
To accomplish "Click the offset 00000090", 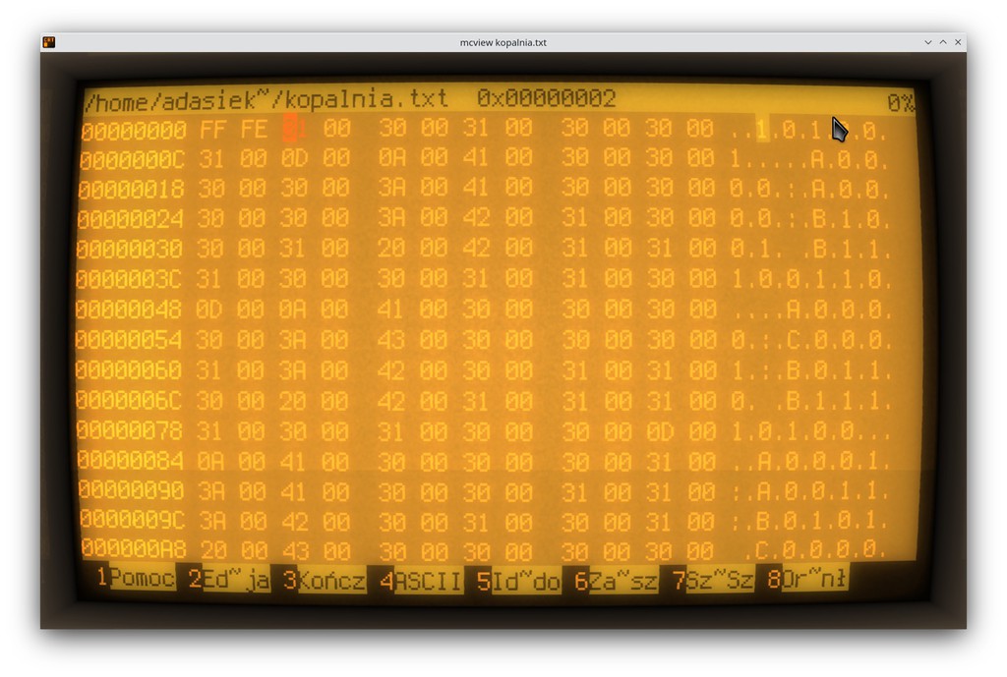I will pyautogui.click(x=132, y=490).
